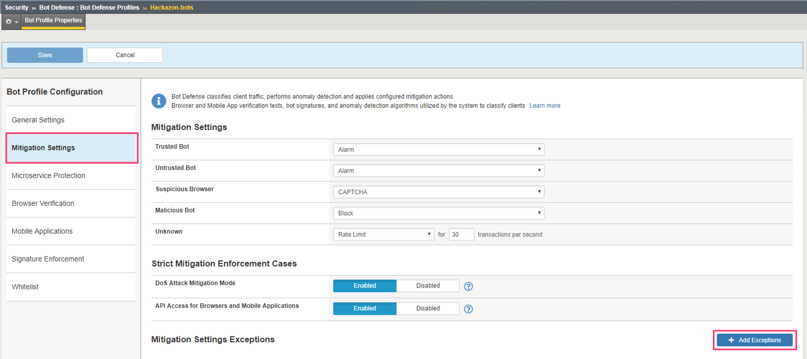Open help icon for DoS Attack Mitigation Mode
Image resolution: width=807 pixels, height=359 pixels.
point(468,286)
